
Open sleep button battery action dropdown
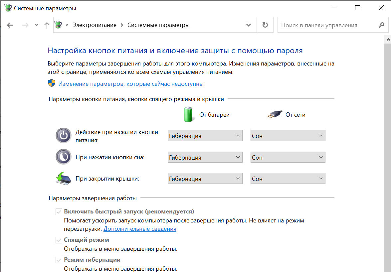pyautogui.click(x=205, y=157)
